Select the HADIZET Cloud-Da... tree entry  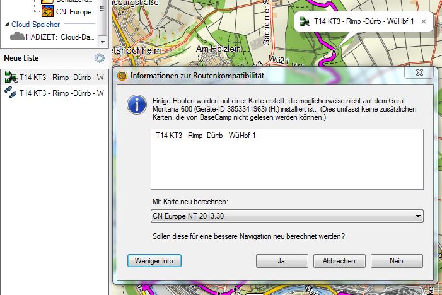[x=61, y=37]
